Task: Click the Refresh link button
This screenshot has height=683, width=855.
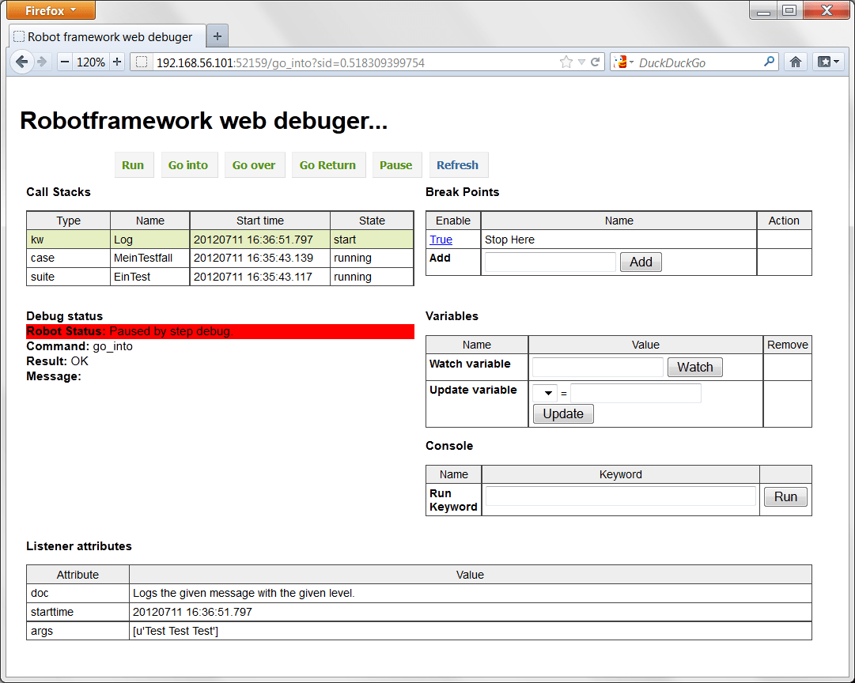Action: tap(457, 165)
